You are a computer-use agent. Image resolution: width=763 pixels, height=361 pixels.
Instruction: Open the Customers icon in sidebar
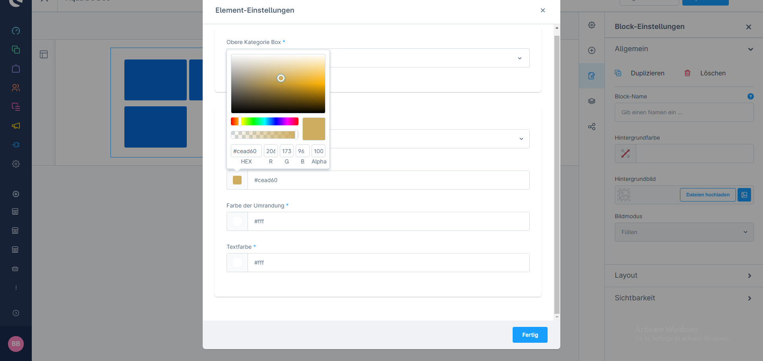pos(16,88)
